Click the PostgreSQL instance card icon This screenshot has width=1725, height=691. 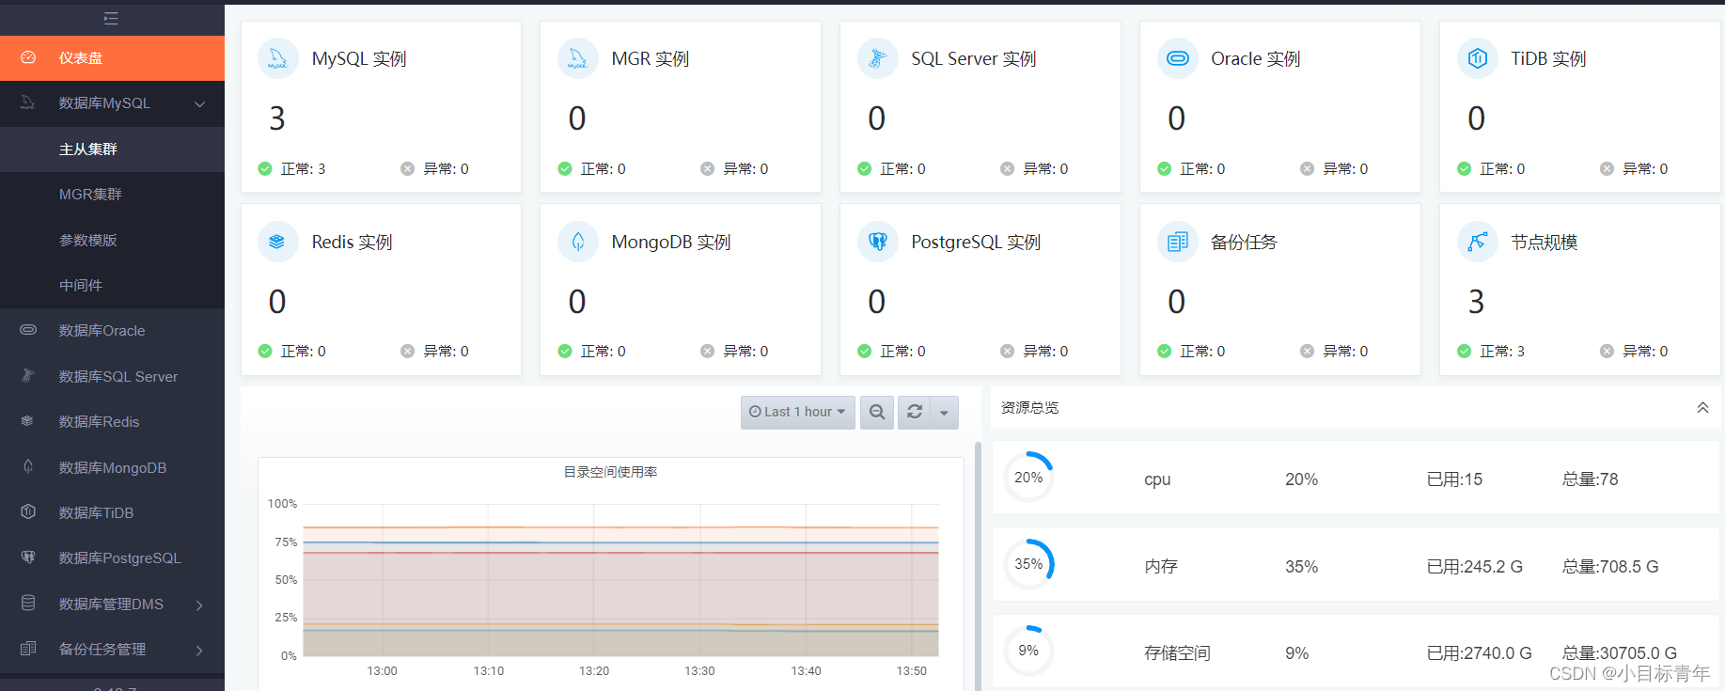[877, 242]
